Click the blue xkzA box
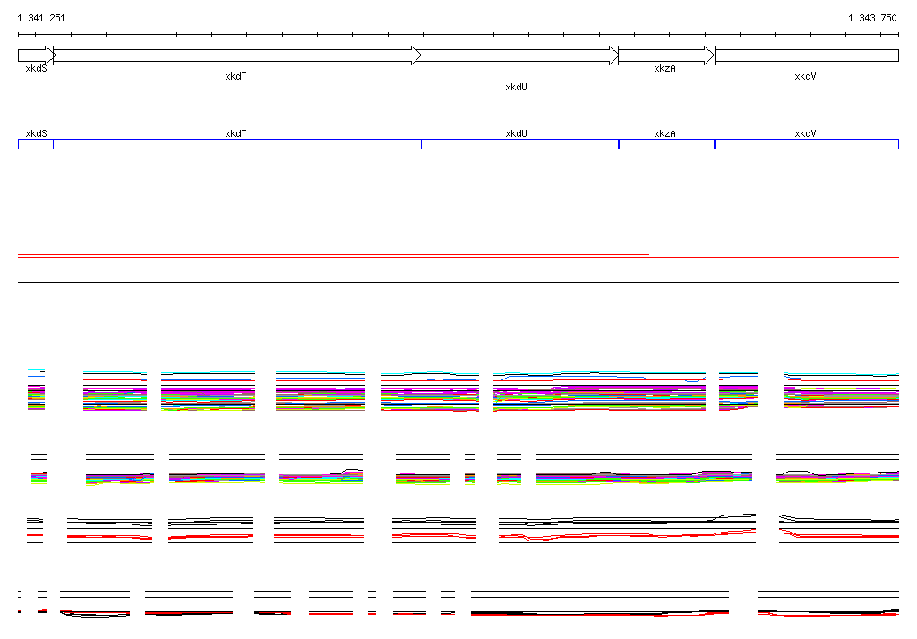 [x=666, y=144]
